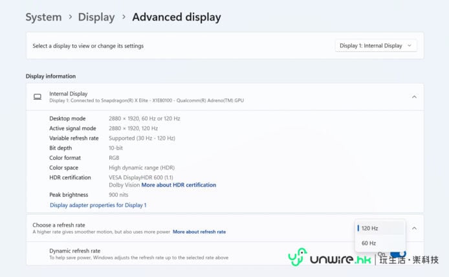
Task: Navigate to Display in the breadcrumb
Action: (96, 17)
